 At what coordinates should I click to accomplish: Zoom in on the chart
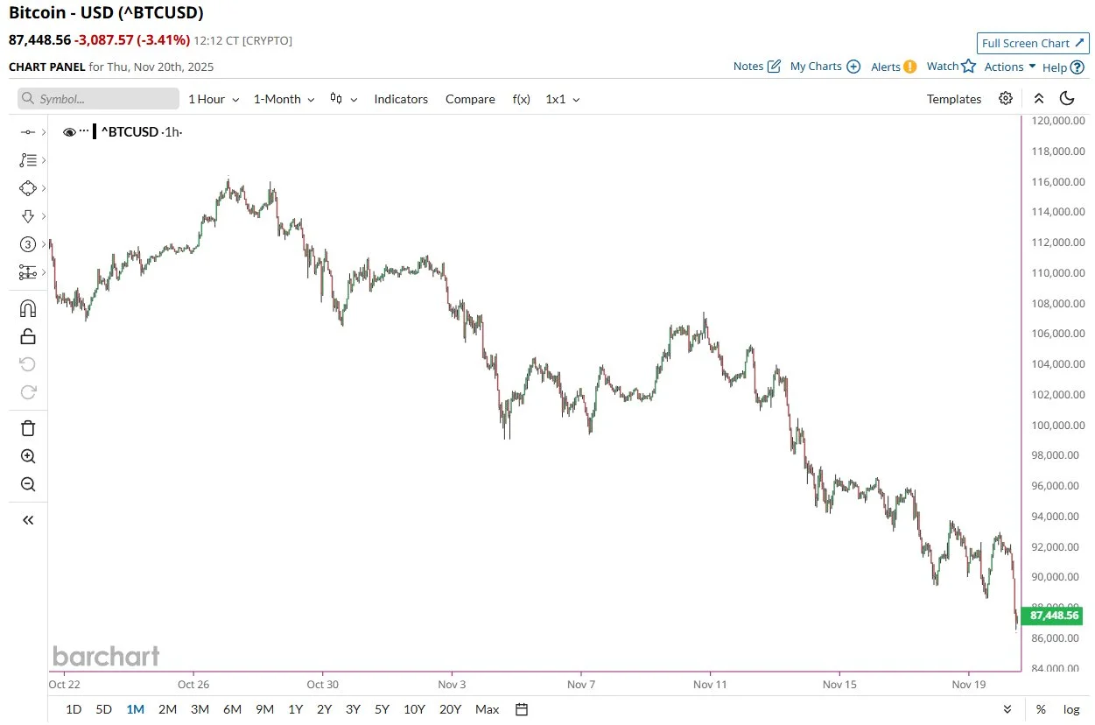tap(27, 456)
